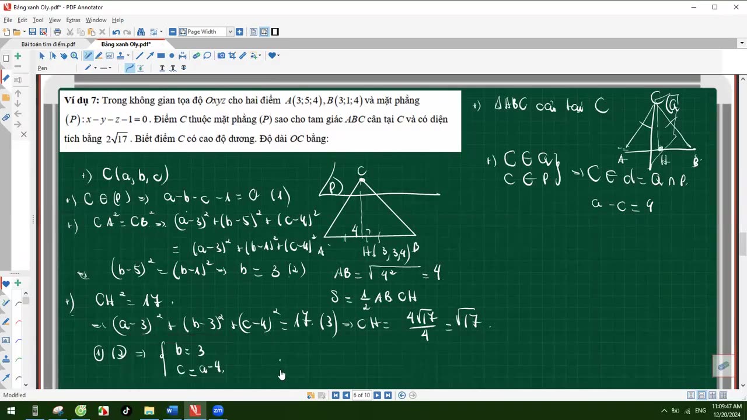Click the Snapshot camera icon
This screenshot has height=420, width=747.
click(x=221, y=55)
